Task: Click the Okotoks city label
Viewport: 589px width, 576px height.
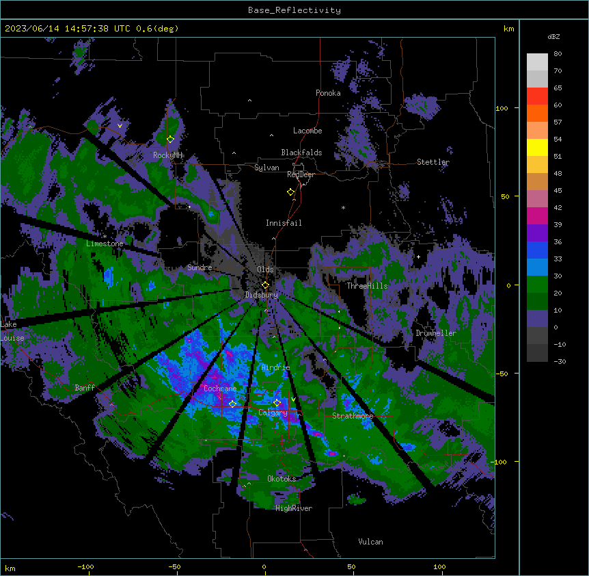Action: pyautogui.click(x=282, y=479)
